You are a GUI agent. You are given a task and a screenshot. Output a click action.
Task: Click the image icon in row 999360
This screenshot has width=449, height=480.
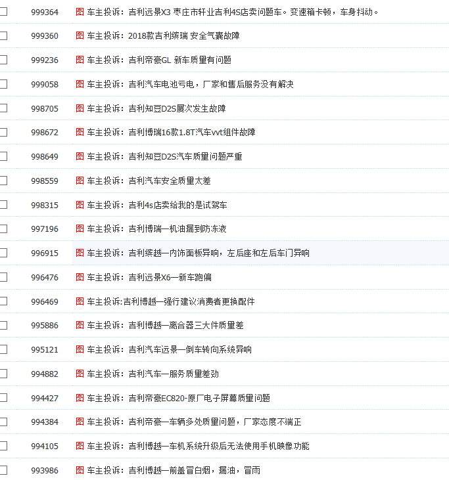[x=80, y=35]
